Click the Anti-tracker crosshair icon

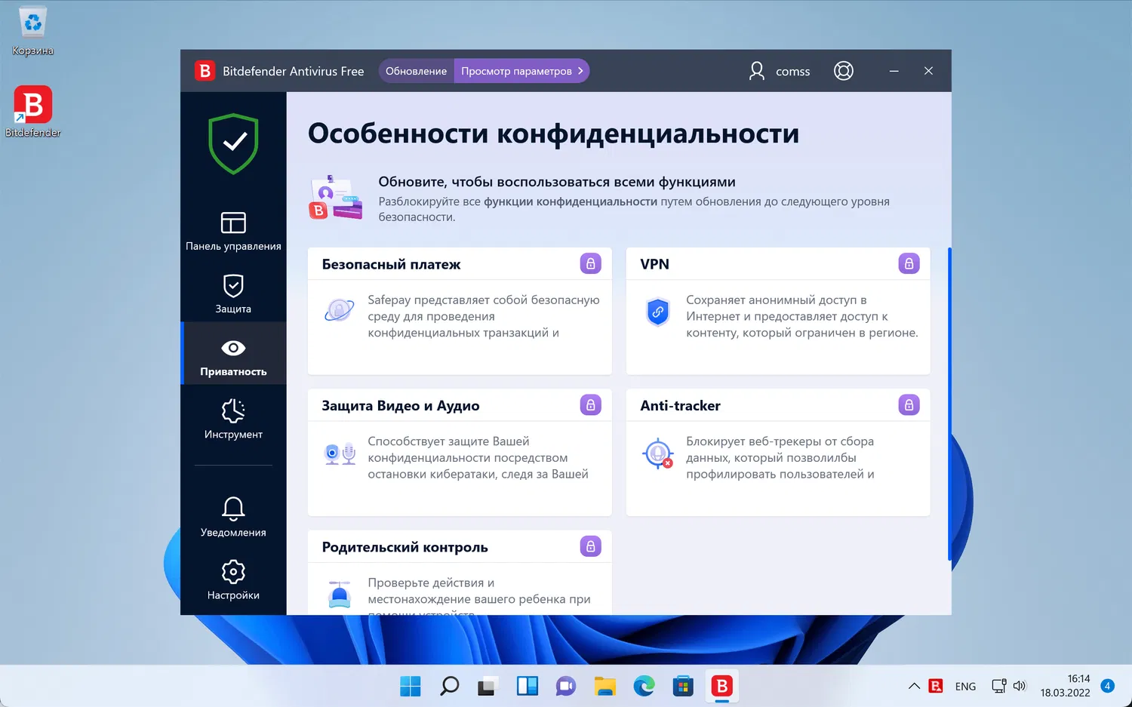click(657, 453)
